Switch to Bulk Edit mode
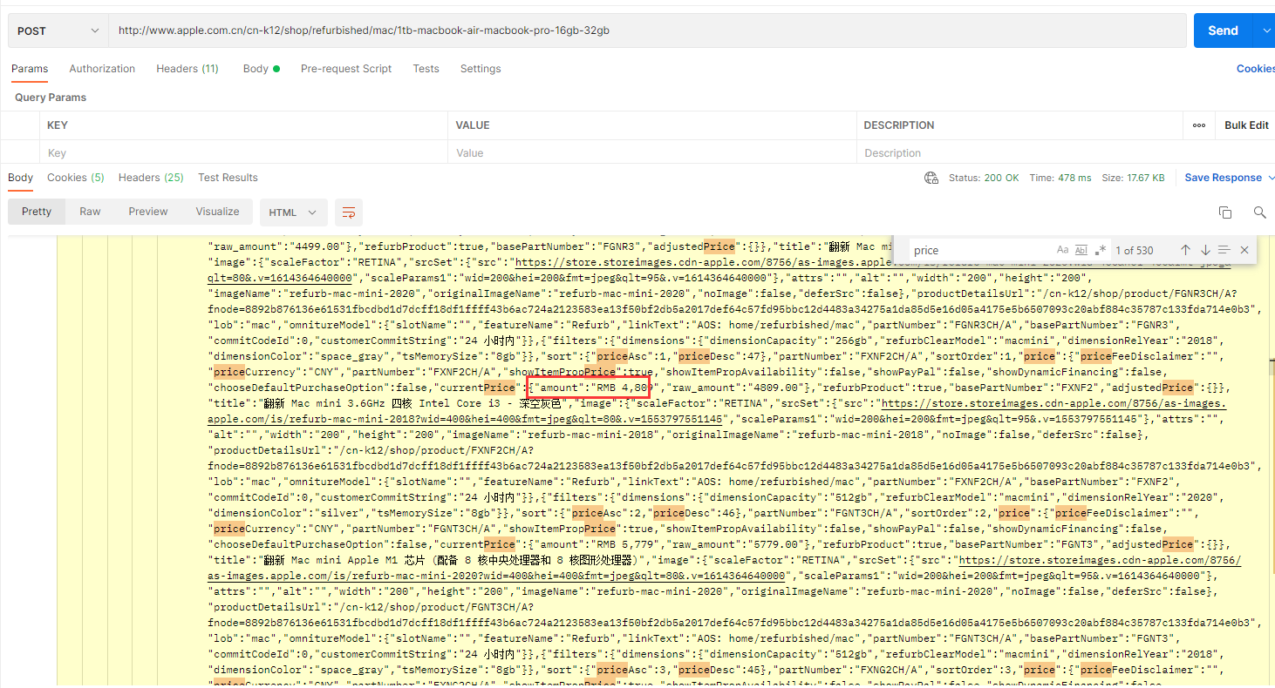This screenshot has height=688, width=1275. point(1246,125)
